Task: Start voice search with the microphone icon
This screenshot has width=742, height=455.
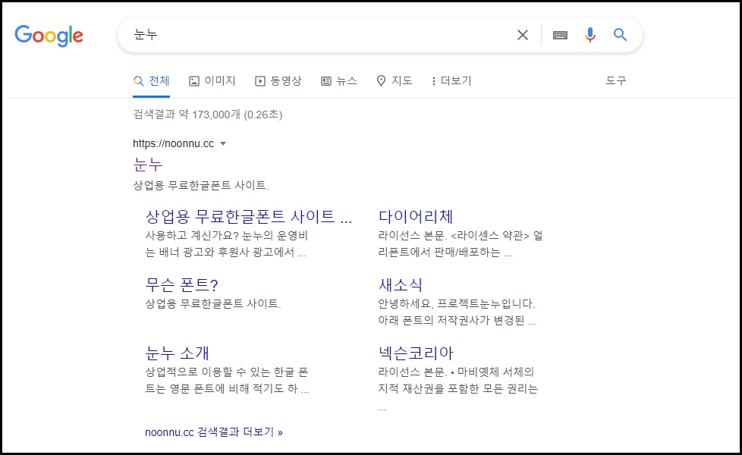Action: pos(590,35)
